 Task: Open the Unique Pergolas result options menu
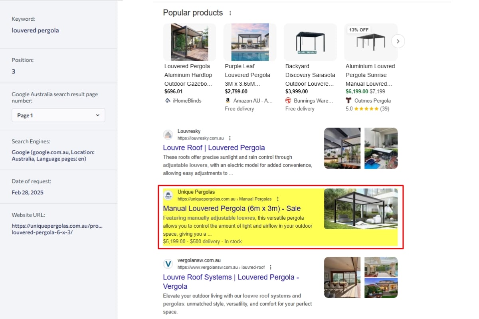point(278,199)
